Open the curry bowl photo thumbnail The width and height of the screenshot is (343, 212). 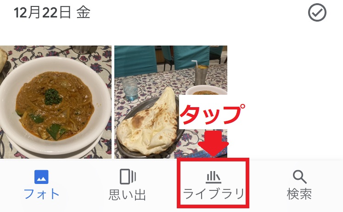coord(56,102)
